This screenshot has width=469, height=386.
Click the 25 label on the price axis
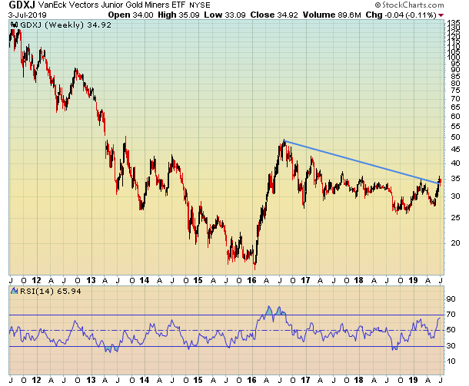coord(455,218)
